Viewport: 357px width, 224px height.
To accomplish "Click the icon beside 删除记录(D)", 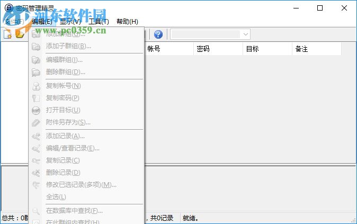I will tap(36, 173).
